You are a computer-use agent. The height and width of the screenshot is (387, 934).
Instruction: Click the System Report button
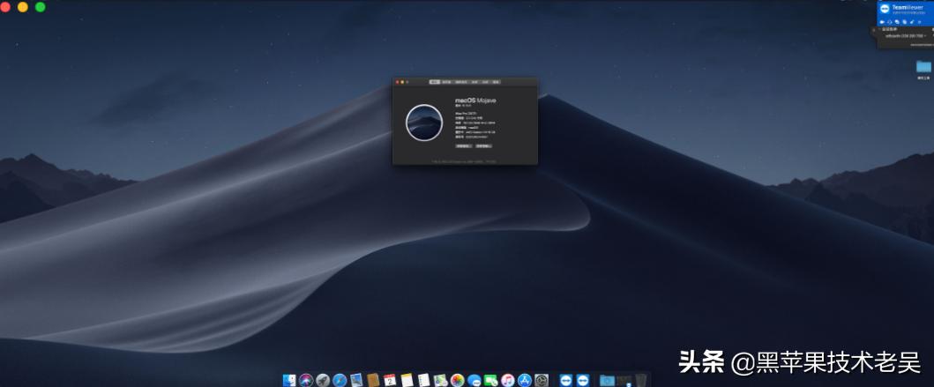tap(463, 145)
